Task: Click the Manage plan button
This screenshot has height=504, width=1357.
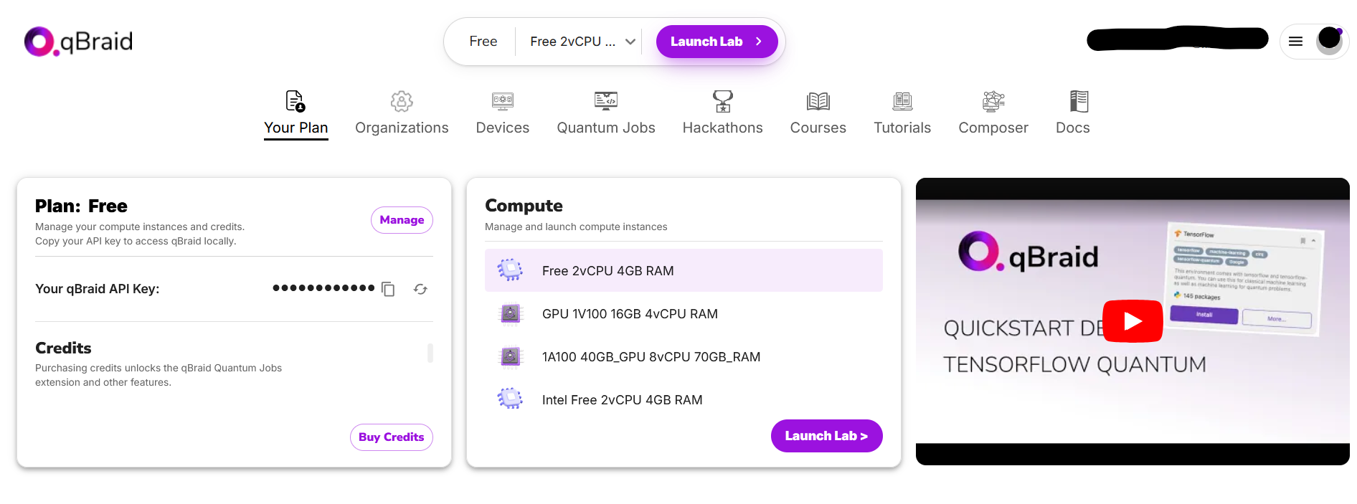Action: pos(402,220)
